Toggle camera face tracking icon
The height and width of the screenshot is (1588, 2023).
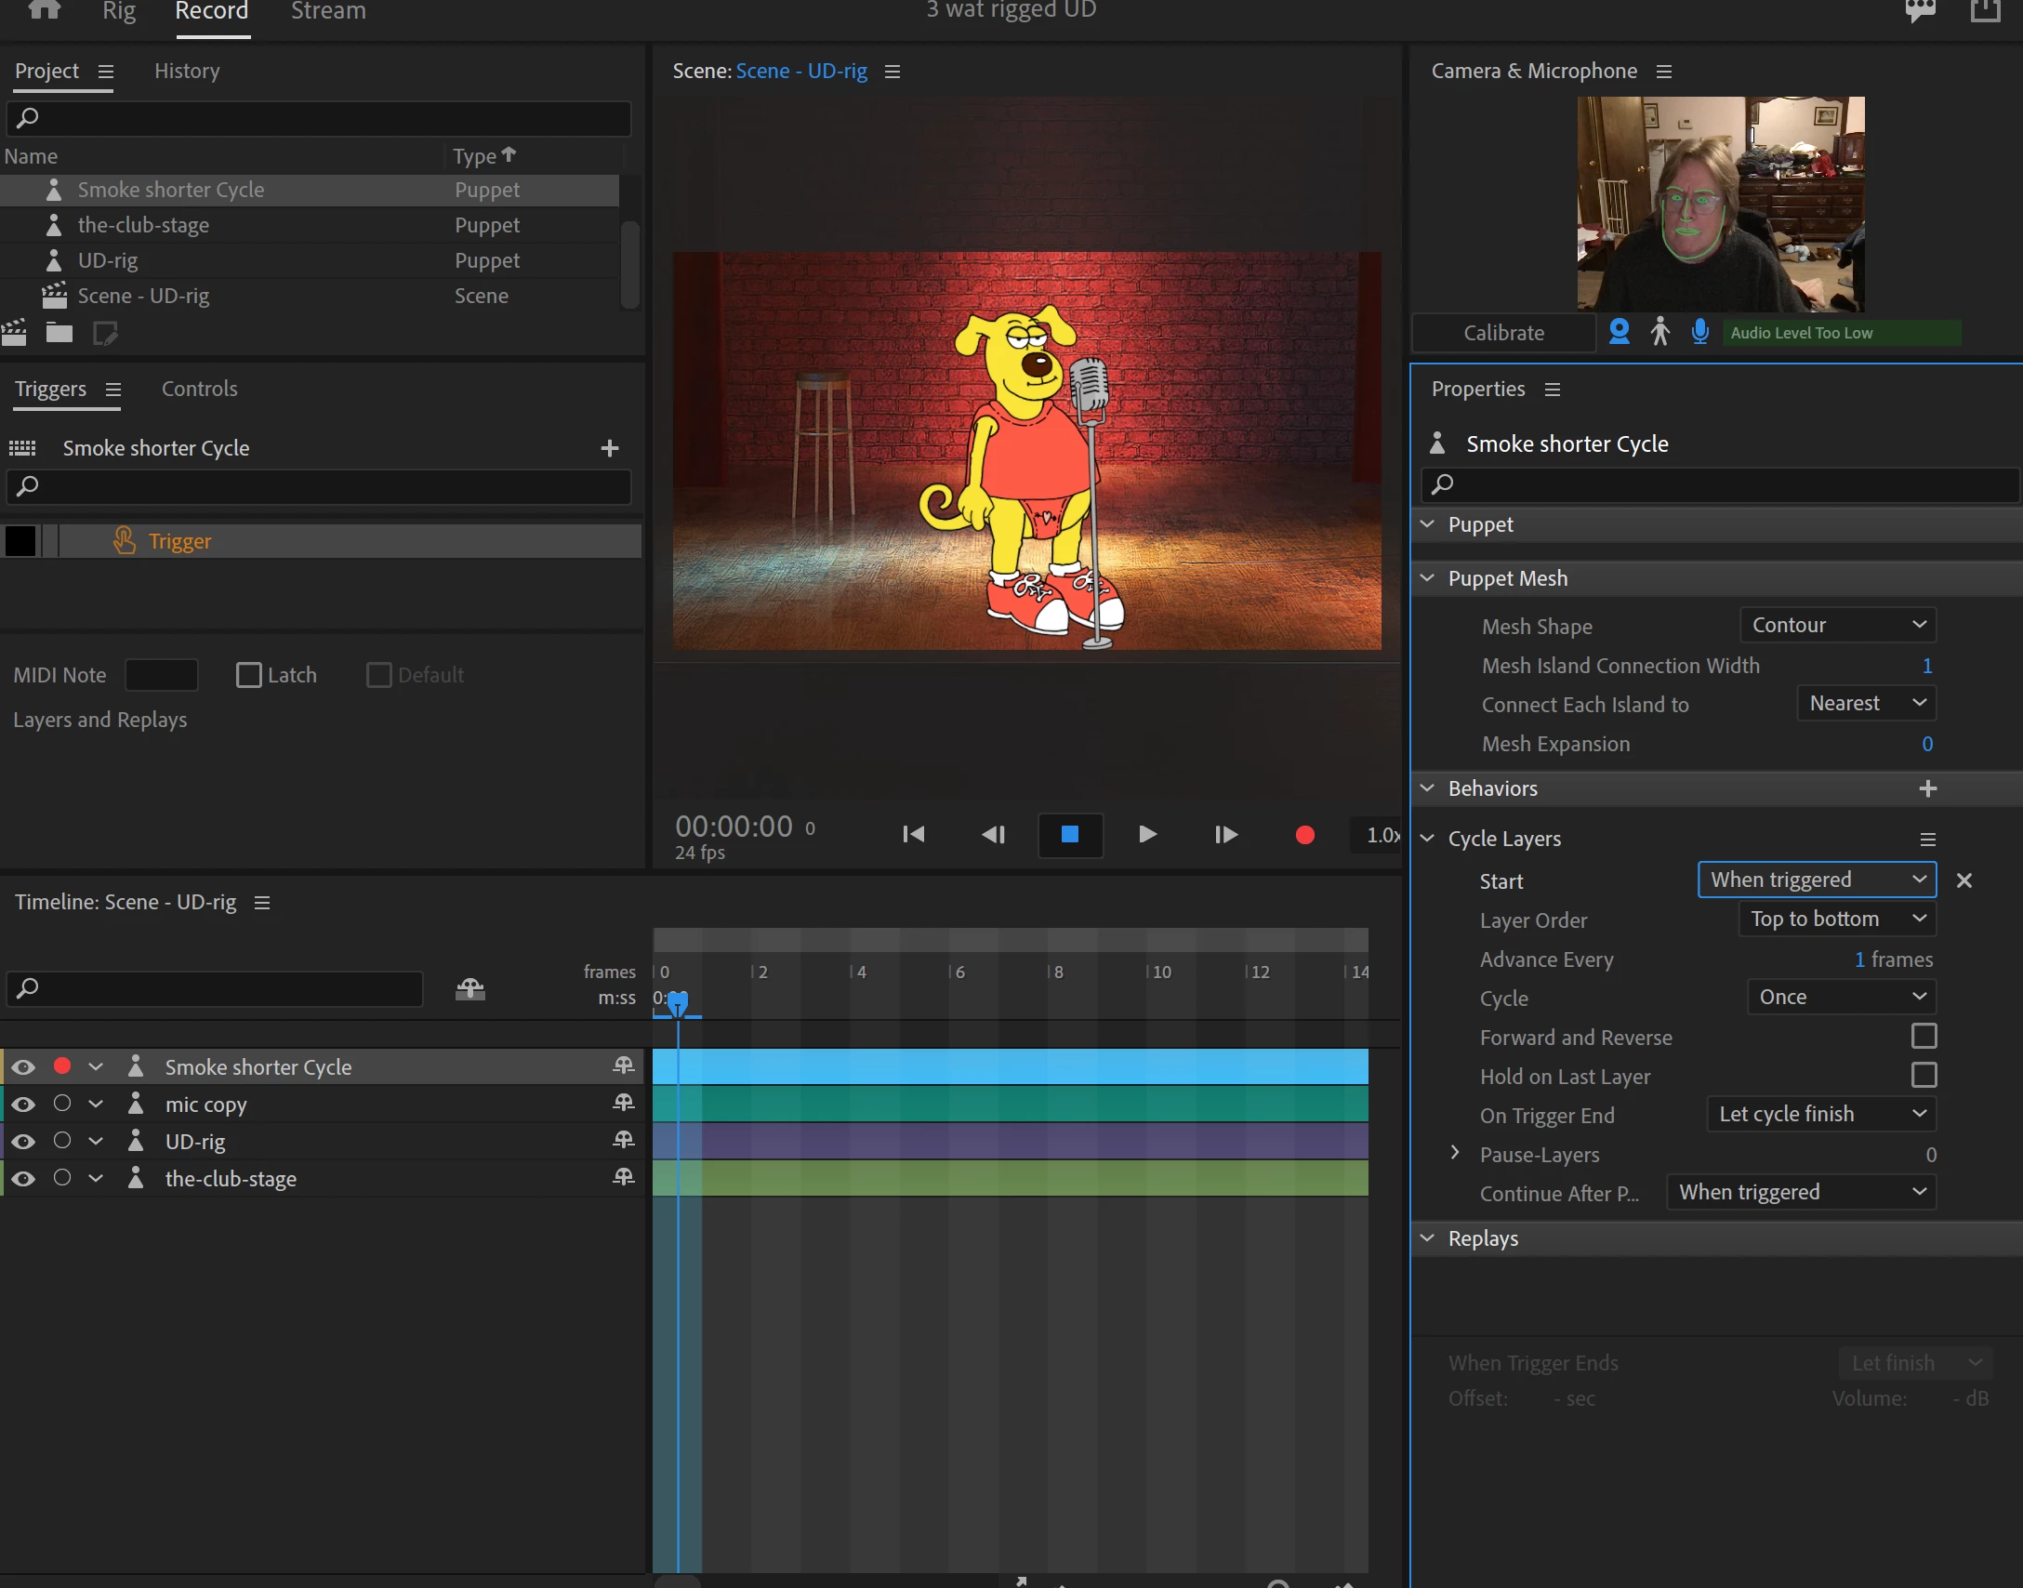pos(1619,332)
